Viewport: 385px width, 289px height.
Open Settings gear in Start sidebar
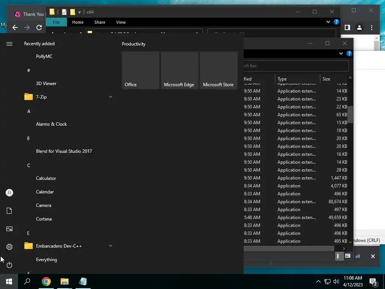(9, 247)
